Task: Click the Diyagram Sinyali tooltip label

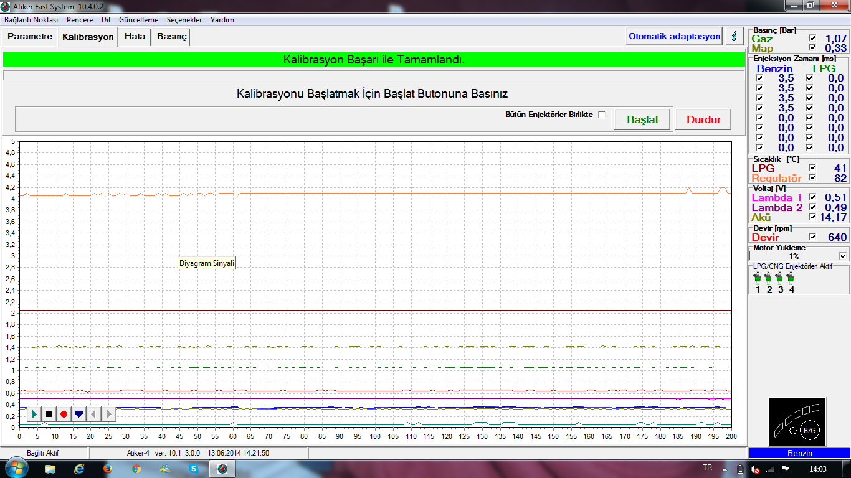Action: tap(207, 263)
